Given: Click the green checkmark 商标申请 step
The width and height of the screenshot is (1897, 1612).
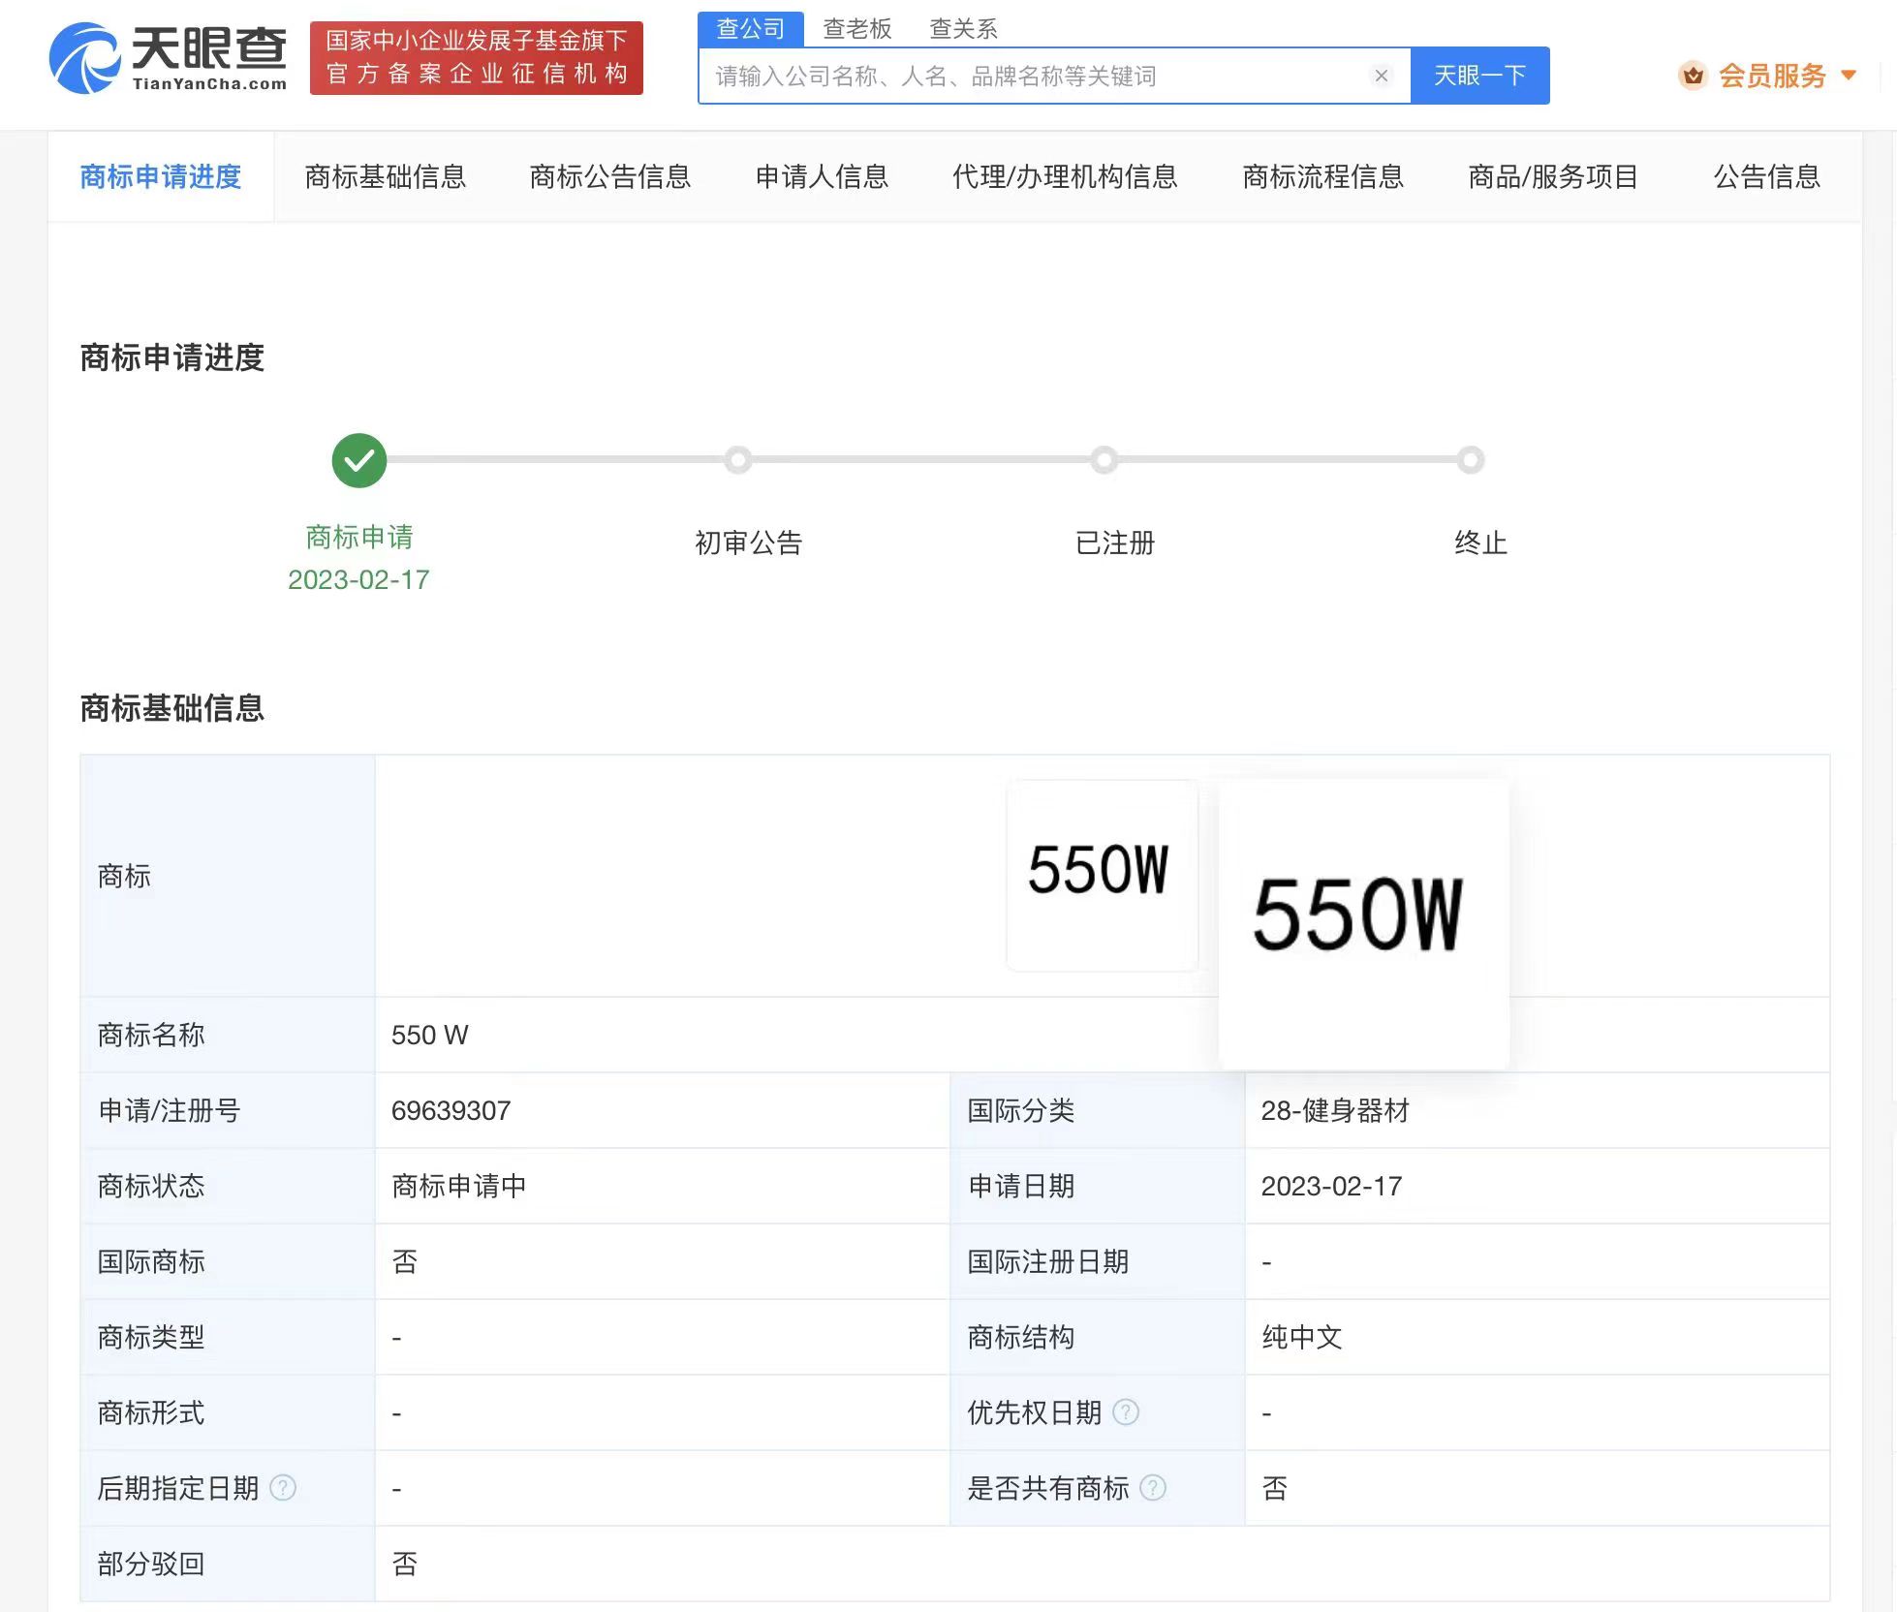Looking at the screenshot, I should (359, 460).
